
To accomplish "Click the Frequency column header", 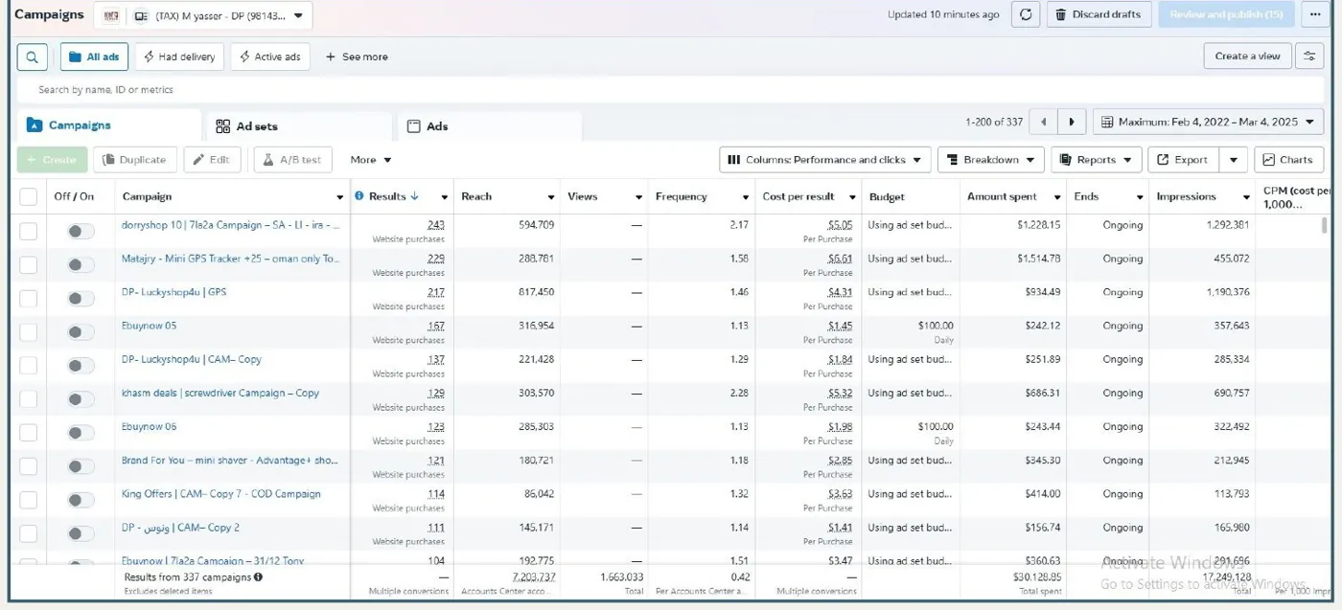I will 682,197.
